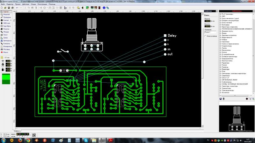Click the green layer color swatch
This screenshot has width=255, height=143.
pyautogui.click(x=6, y=79)
